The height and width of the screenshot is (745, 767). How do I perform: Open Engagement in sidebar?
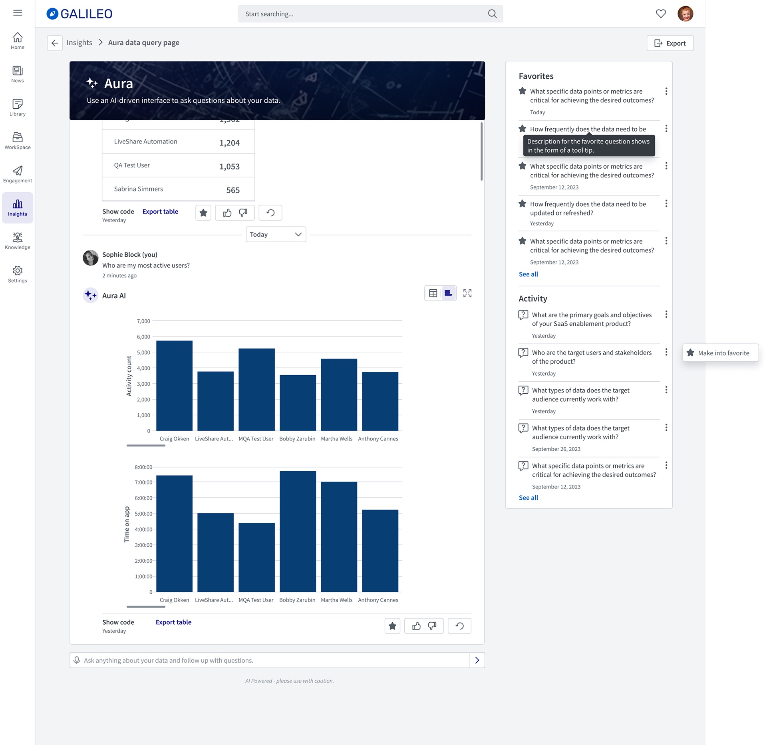[x=18, y=174]
